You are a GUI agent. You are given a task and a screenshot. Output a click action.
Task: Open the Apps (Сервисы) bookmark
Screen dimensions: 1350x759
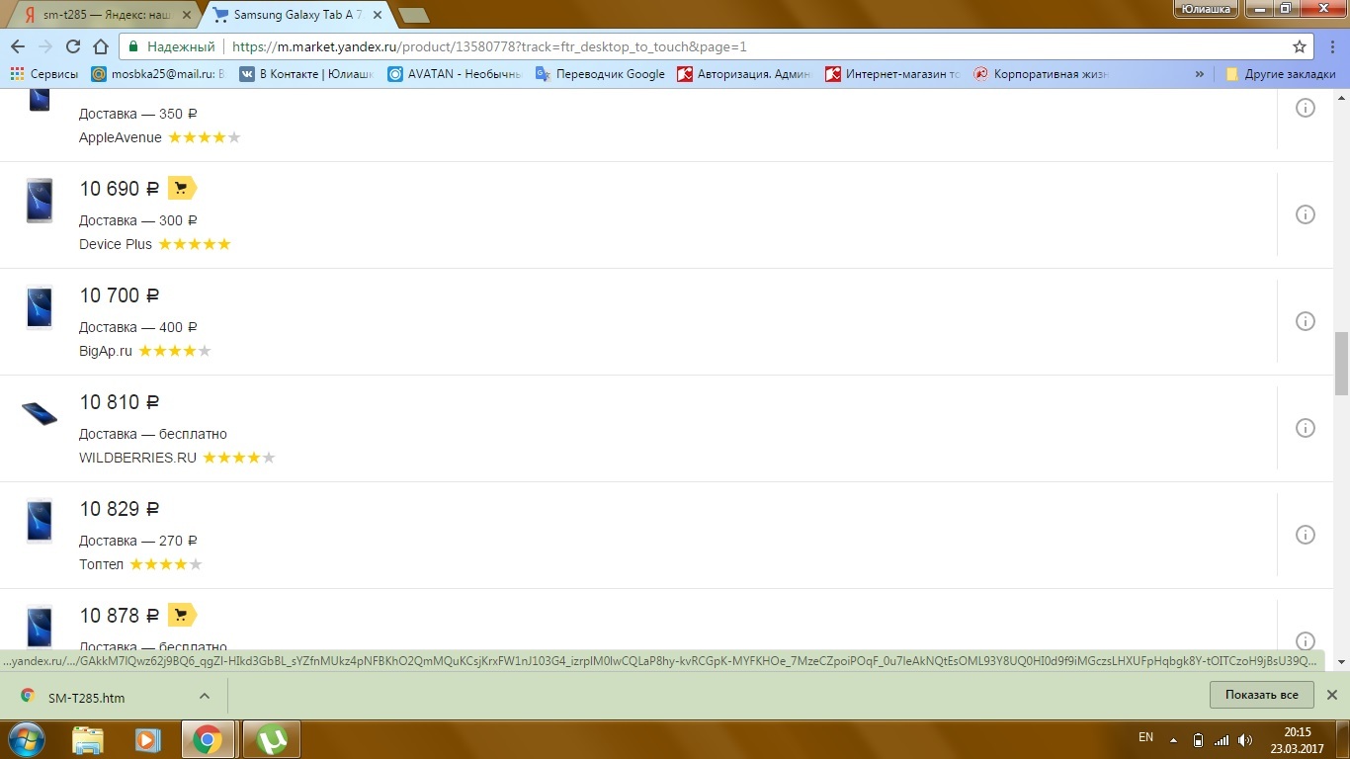[43, 74]
